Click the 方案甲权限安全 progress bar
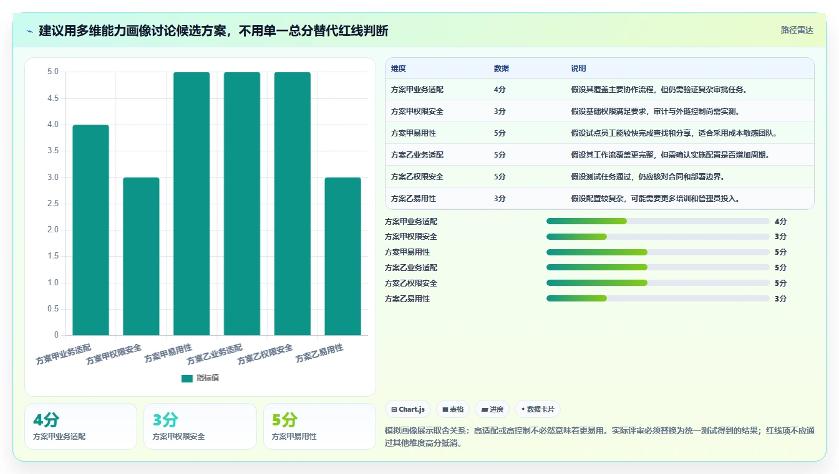Screen dimensions: 839x474 [658, 237]
